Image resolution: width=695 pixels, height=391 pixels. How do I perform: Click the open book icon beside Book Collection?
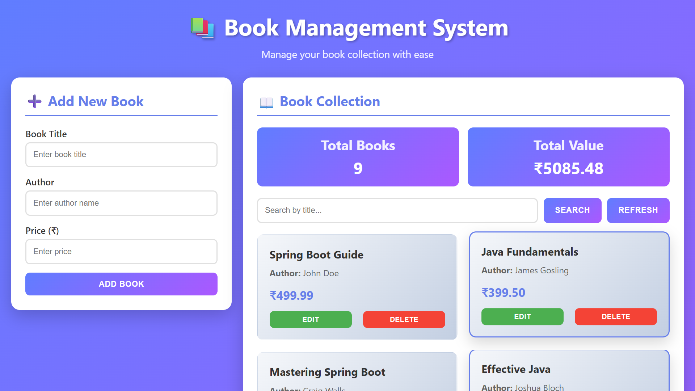point(267,102)
